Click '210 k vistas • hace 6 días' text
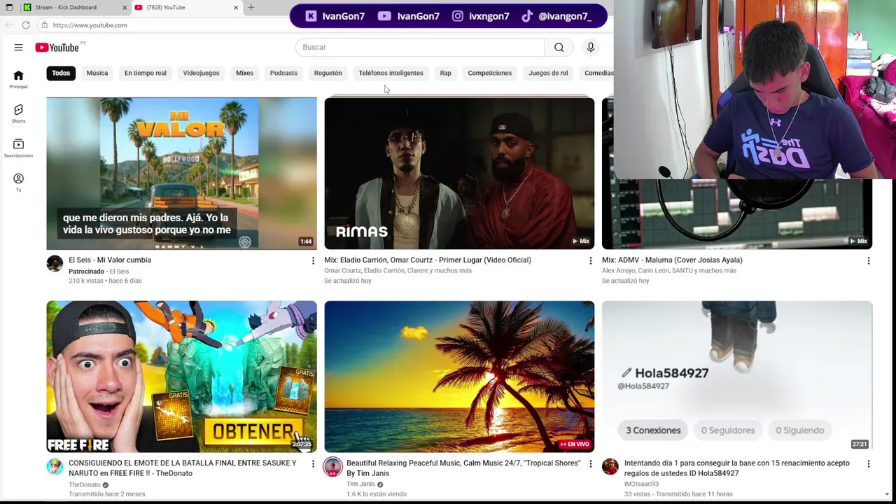This screenshot has height=504, width=896. [x=105, y=281]
